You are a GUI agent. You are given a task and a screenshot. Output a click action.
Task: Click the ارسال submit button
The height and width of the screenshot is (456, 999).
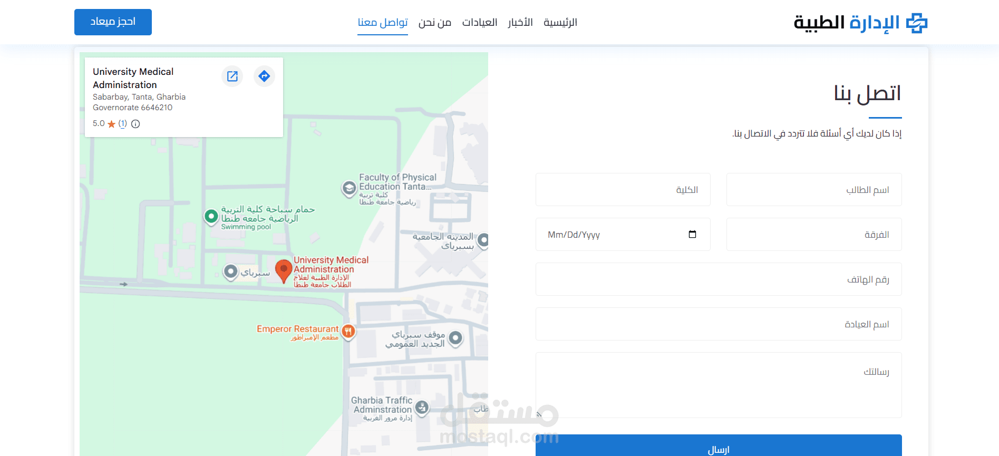coord(719,446)
